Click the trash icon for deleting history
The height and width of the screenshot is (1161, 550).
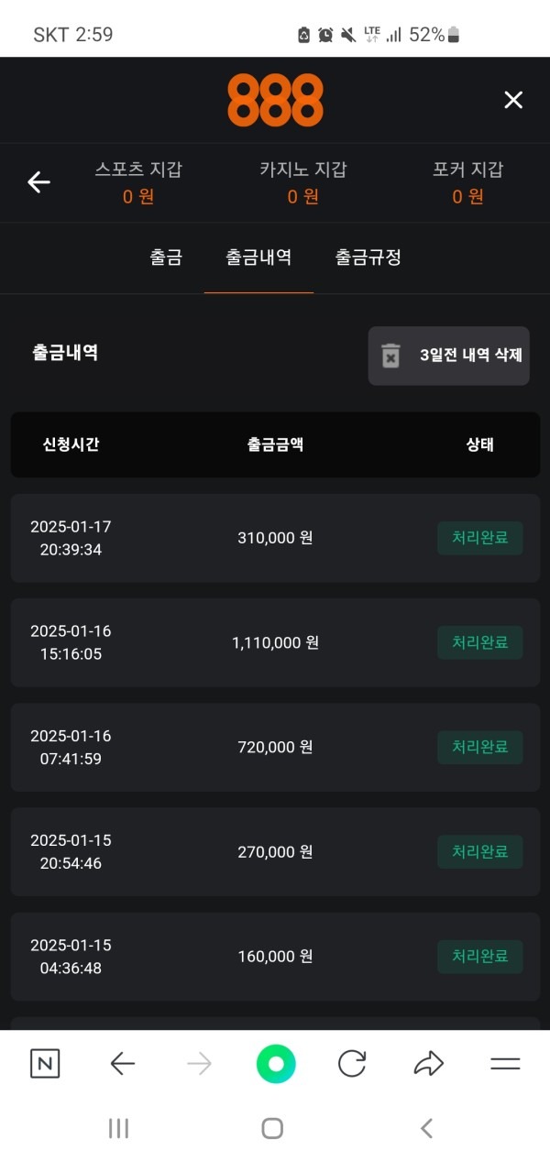[x=389, y=355]
